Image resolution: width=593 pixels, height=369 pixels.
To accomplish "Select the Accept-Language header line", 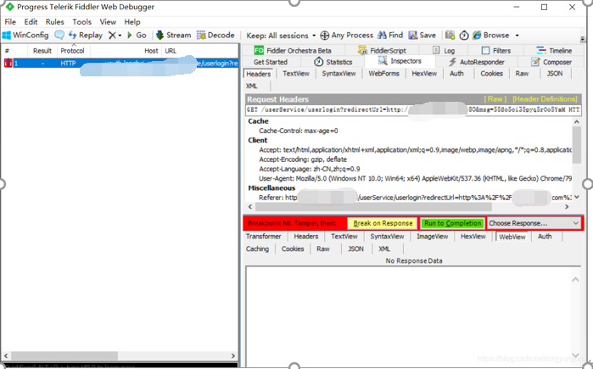I will (310, 169).
